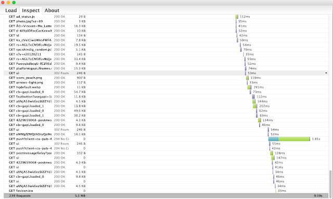The height and width of the screenshot is (199, 333).
Task: Click the 239 Requests summary bar
Action: click(x=166, y=195)
